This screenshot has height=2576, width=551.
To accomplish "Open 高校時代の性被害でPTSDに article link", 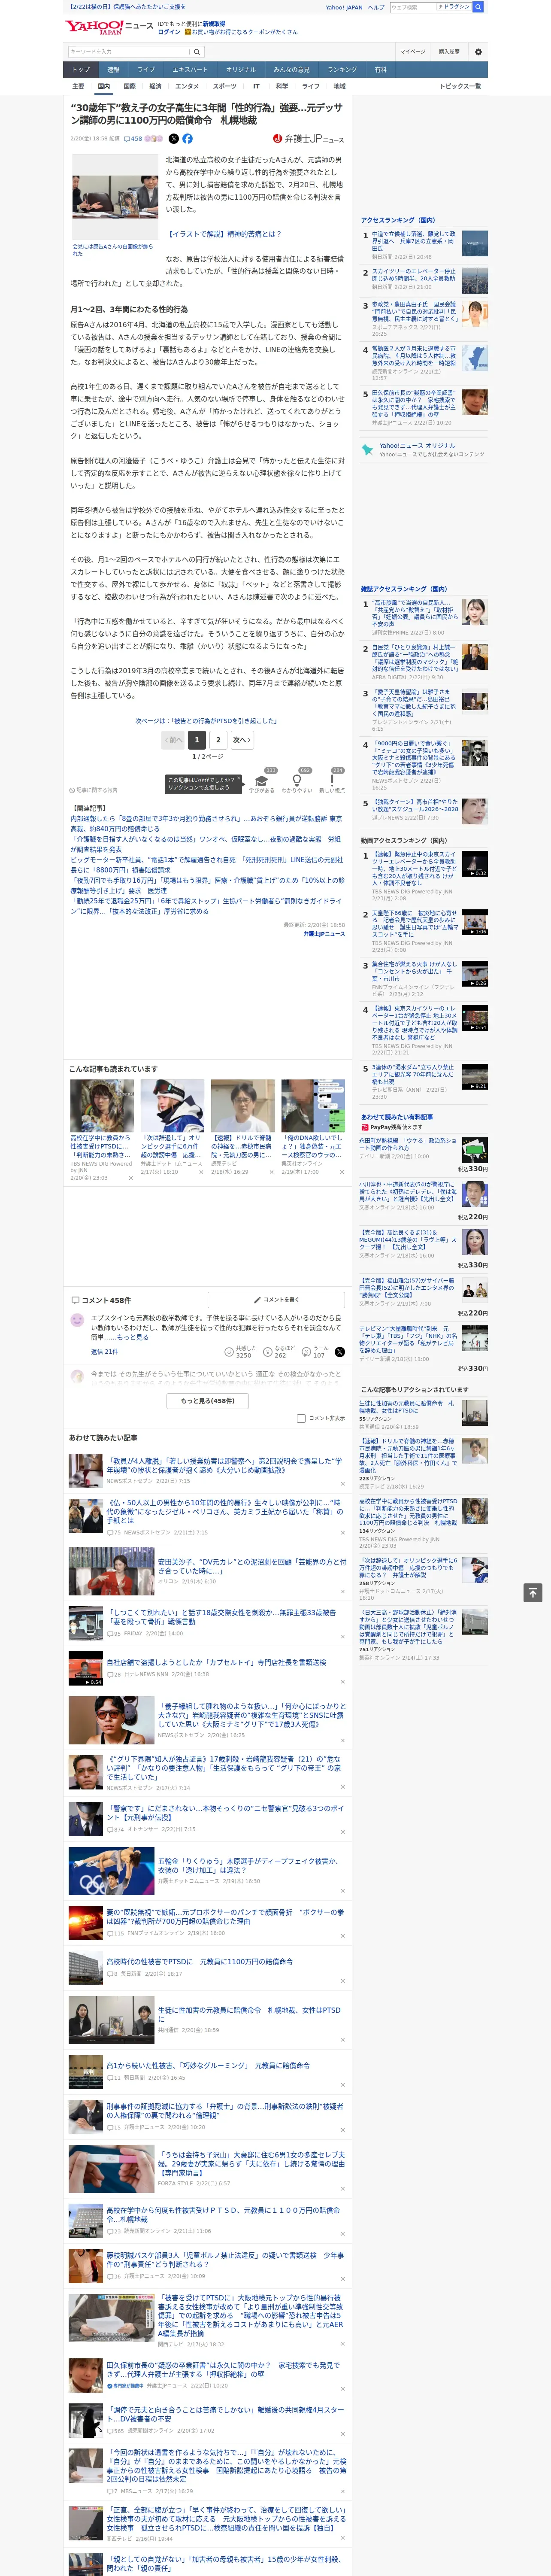I will [x=200, y=1961].
